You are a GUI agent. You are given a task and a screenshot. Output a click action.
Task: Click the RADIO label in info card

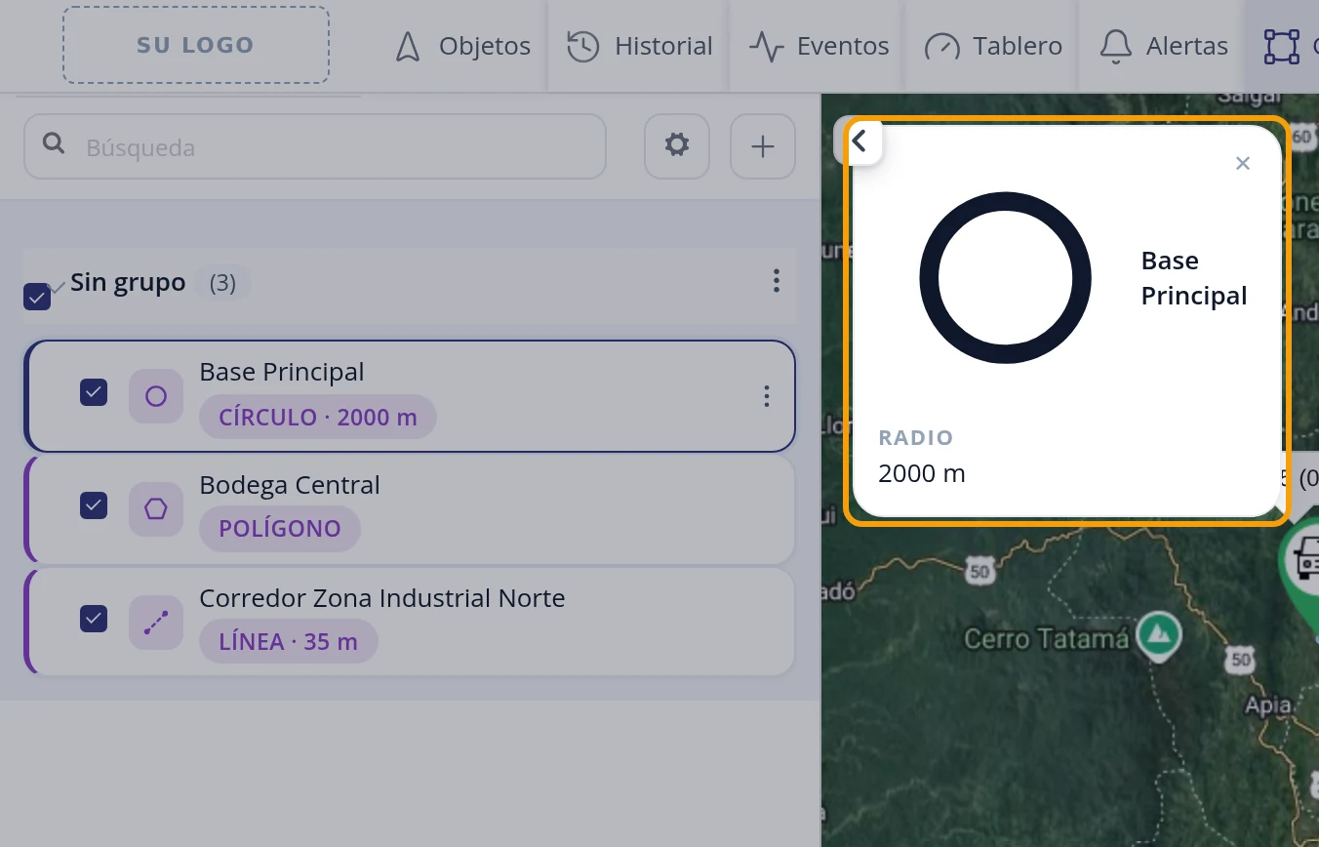pos(916,438)
